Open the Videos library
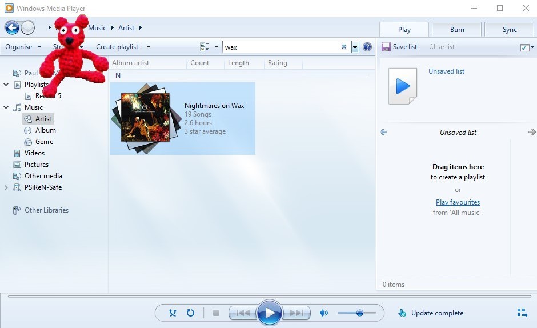Image resolution: width=537 pixels, height=328 pixels. (34, 153)
